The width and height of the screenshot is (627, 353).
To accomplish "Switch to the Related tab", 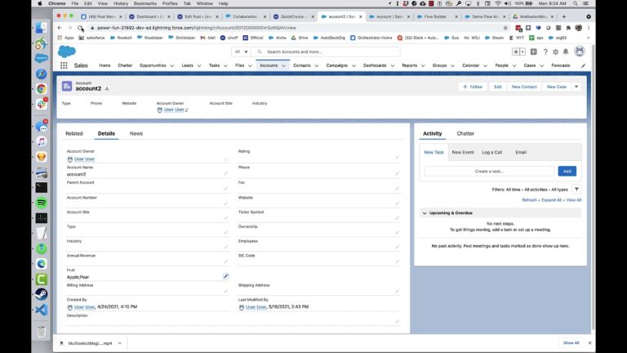I will (74, 133).
